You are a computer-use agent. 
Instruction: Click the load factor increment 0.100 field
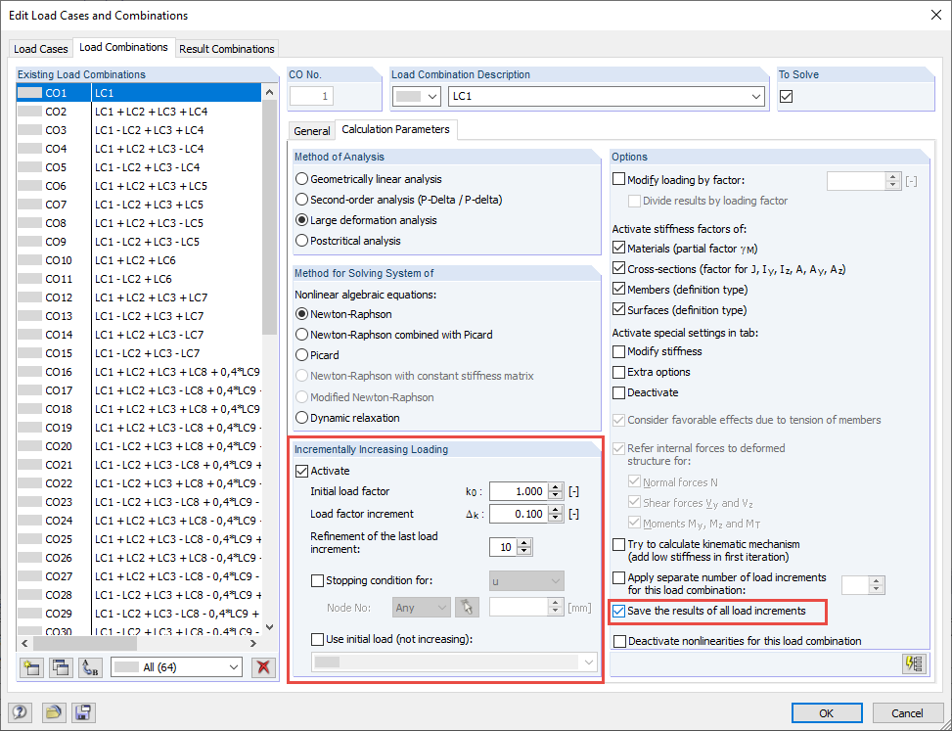[x=520, y=515]
